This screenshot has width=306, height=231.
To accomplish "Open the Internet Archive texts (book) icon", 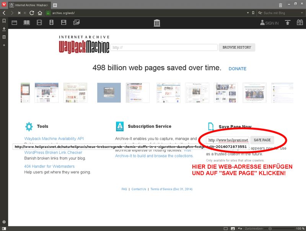I will click(x=26, y=23).
